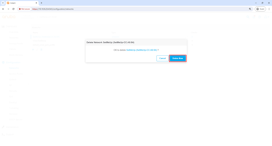Open the Chrome three-dot menu

(x=269, y=9)
